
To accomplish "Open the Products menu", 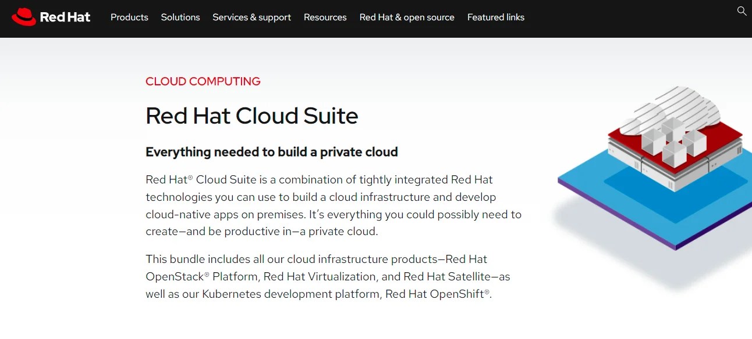I will click(x=129, y=17).
